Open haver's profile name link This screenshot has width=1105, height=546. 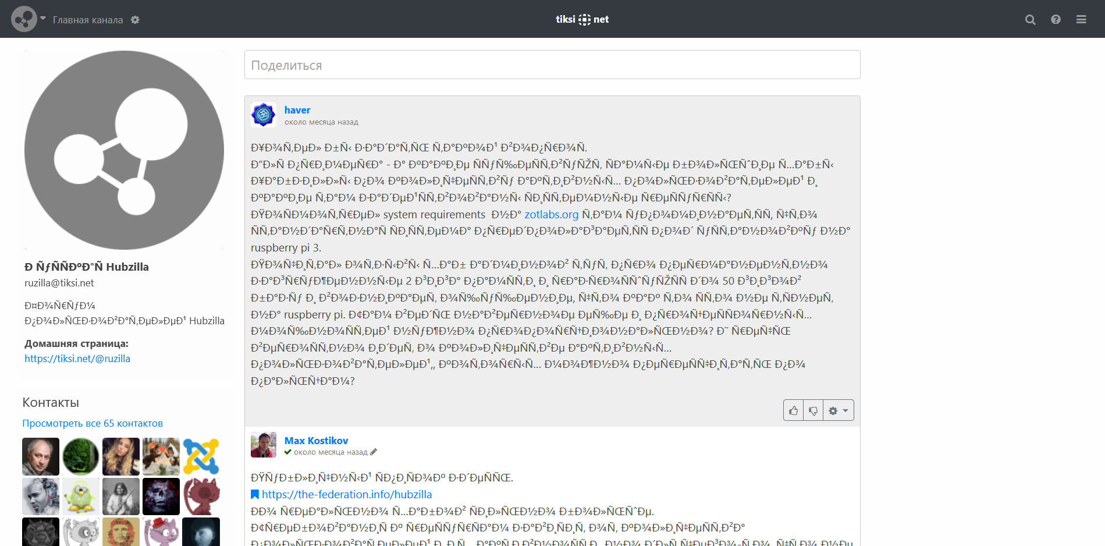[x=297, y=110]
